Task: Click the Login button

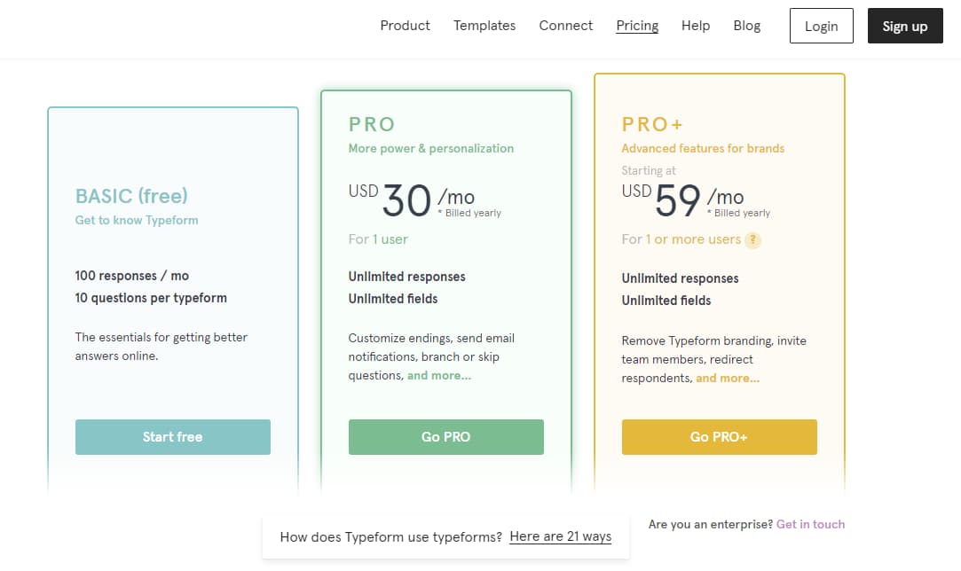Action: (x=821, y=26)
